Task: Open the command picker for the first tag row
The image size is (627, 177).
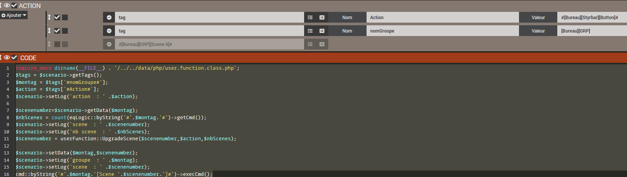Action: point(322,18)
